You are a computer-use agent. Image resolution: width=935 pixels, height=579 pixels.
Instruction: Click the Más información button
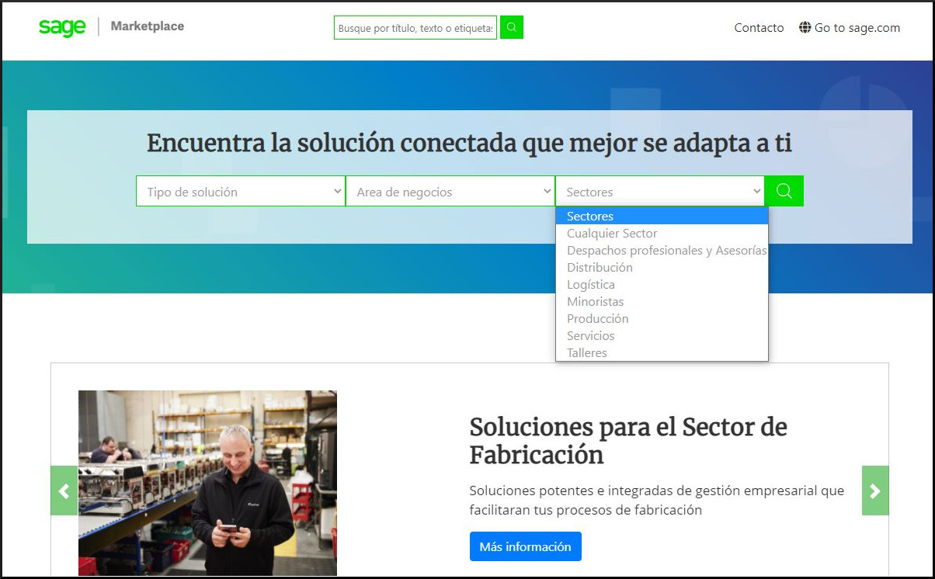(x=525, y=546)
